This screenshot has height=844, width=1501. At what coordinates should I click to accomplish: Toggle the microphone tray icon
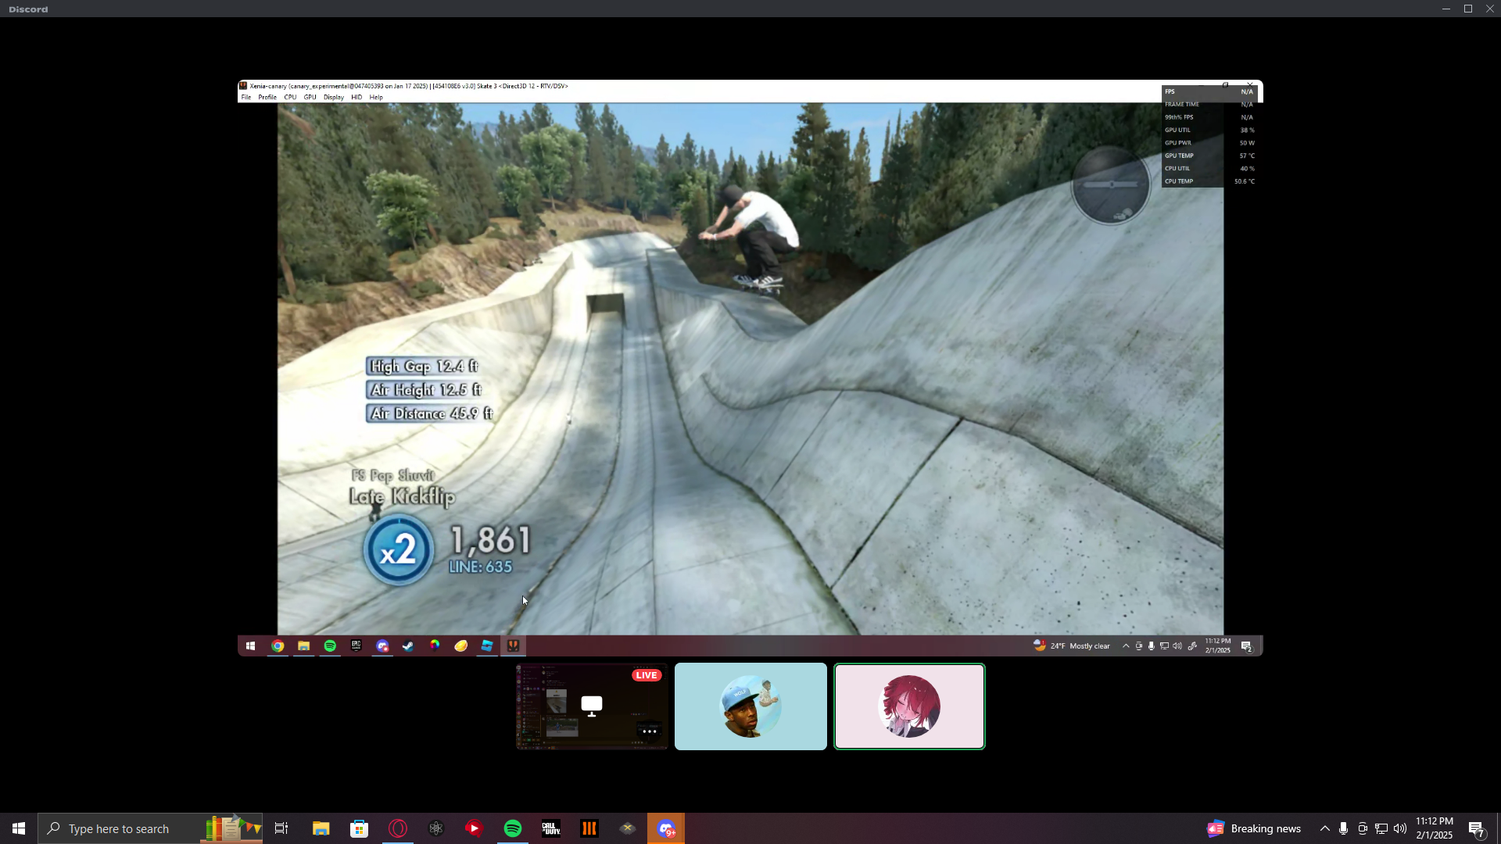[x=1343, y=828]
